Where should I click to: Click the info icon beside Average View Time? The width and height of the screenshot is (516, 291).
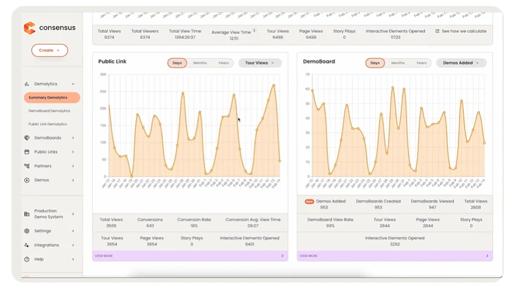coord(254,30)
